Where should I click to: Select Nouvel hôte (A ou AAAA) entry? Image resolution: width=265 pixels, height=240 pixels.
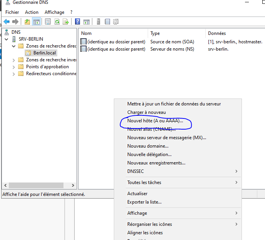pyautogui.click(x=155, y=121)
